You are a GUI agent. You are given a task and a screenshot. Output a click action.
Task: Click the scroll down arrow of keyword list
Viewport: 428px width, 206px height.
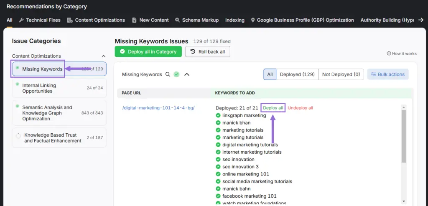pyautogui.click(x=404, y=201)
